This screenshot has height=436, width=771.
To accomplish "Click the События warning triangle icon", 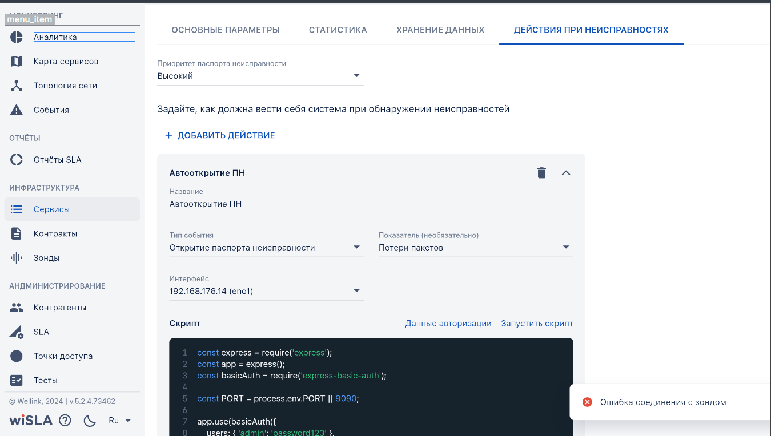I will [17, 110].
